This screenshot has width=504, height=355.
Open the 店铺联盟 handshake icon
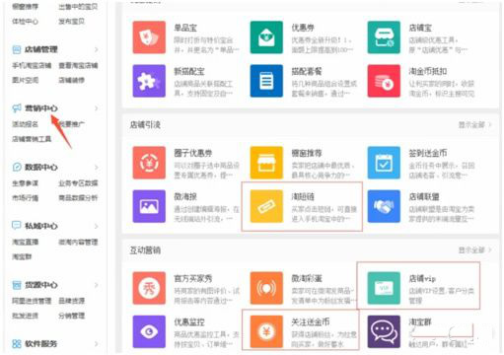(384, 206)
